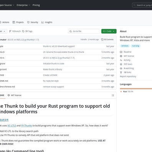Click the scale icon in About sidebar
Image resolution: width=152 pixels, height=152 pixels.
121,56
